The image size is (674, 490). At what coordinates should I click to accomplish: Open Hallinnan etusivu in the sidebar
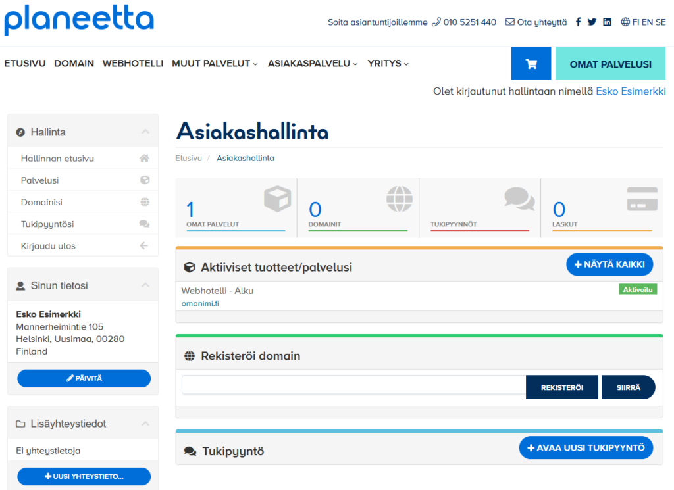point(83,158)
